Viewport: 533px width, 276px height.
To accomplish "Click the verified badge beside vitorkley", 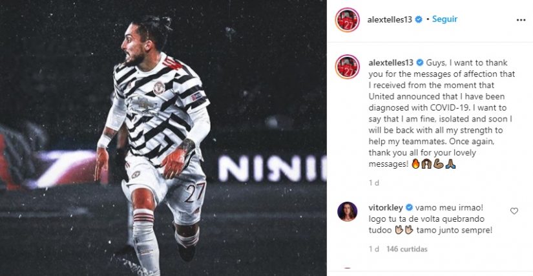I will 409,207.
